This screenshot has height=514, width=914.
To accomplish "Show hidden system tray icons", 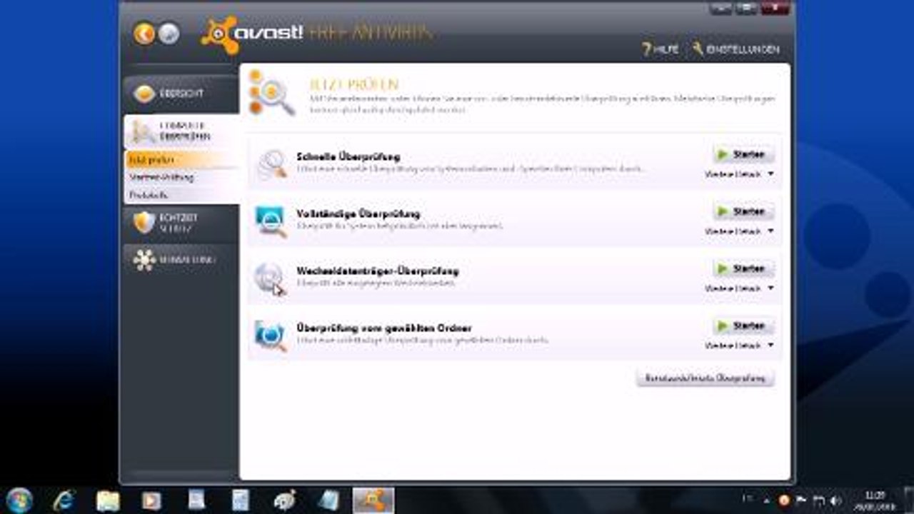I will 768,500.
